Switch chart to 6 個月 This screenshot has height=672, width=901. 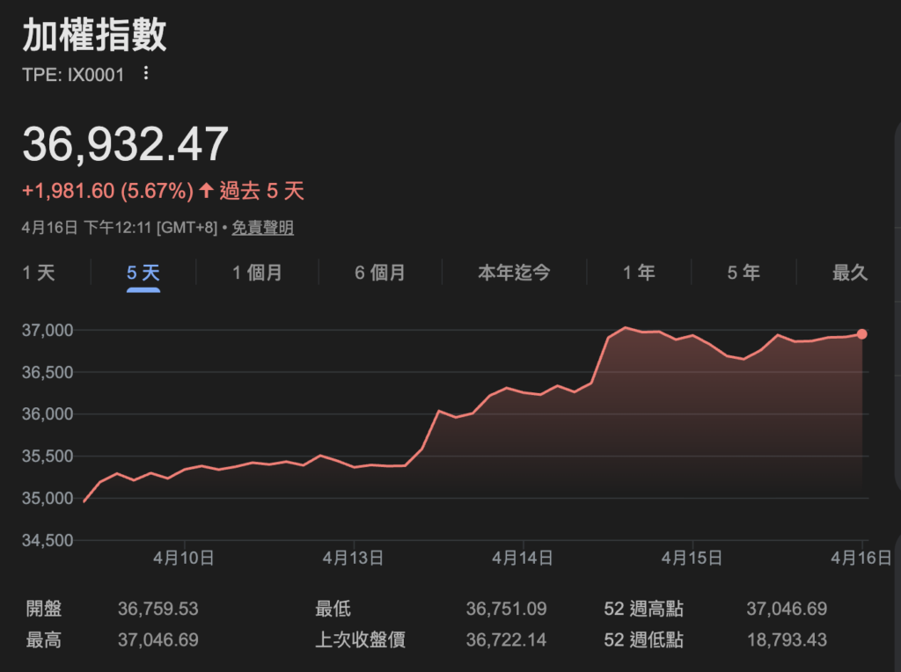coord(380,273)
